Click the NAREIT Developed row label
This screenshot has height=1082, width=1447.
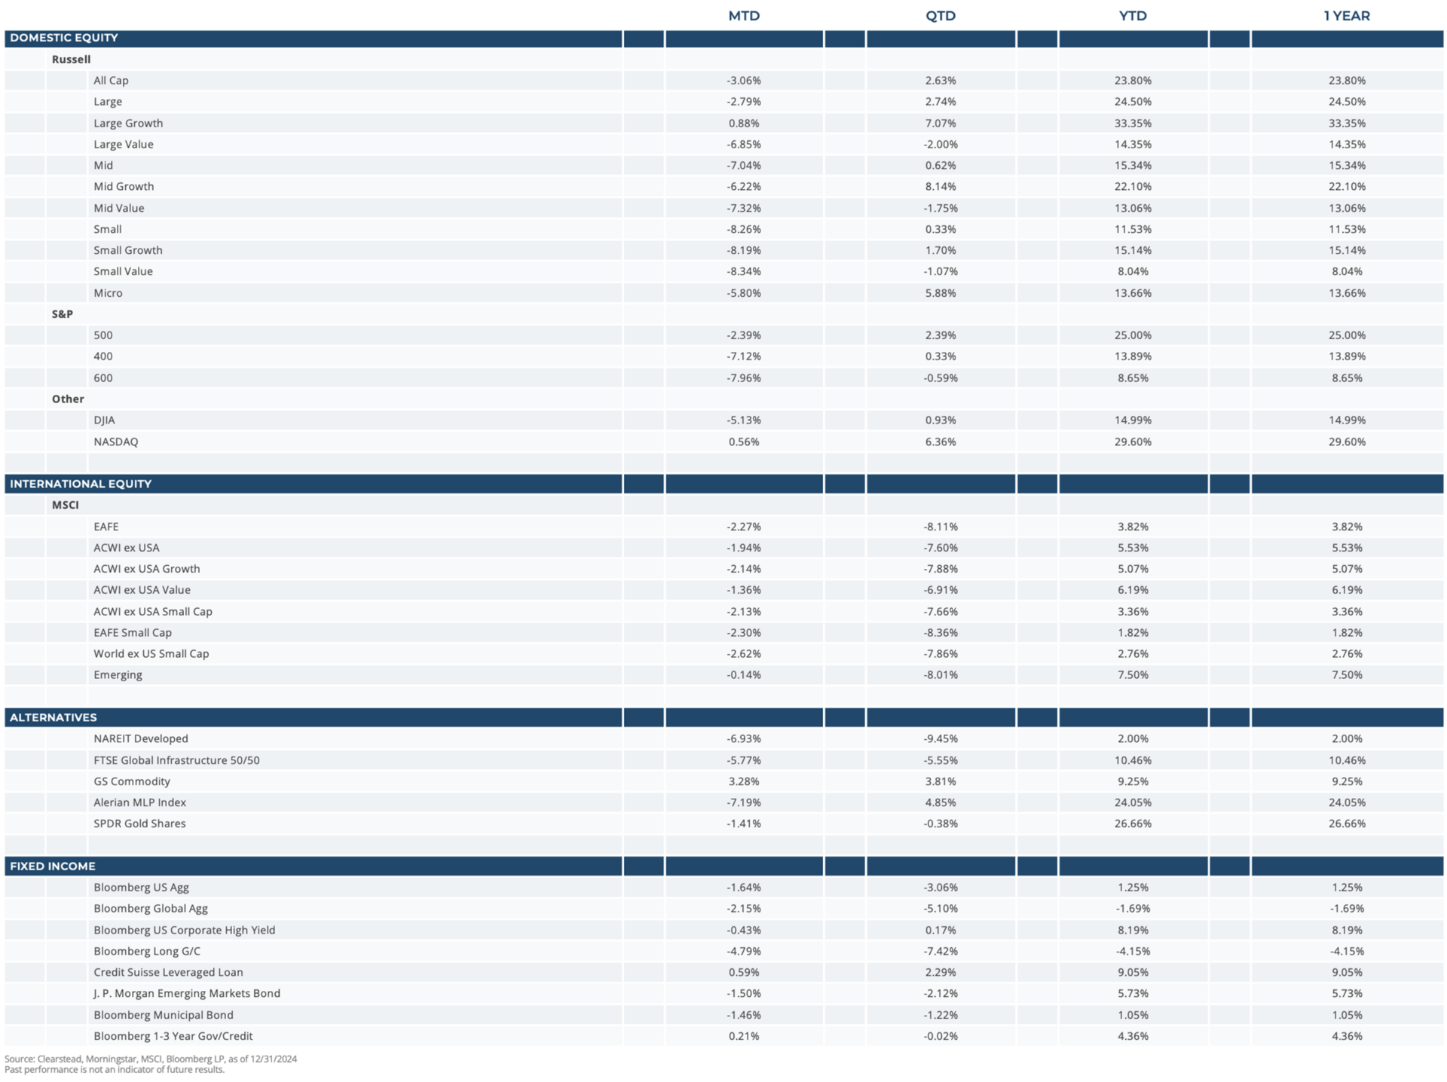[x=141, y=738]
